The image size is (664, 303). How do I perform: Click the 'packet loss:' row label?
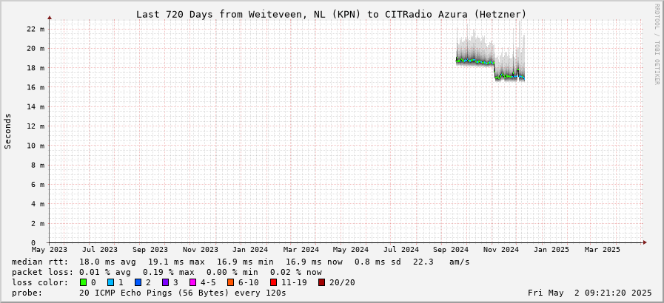pyautogui.click(x=42, y=272)
